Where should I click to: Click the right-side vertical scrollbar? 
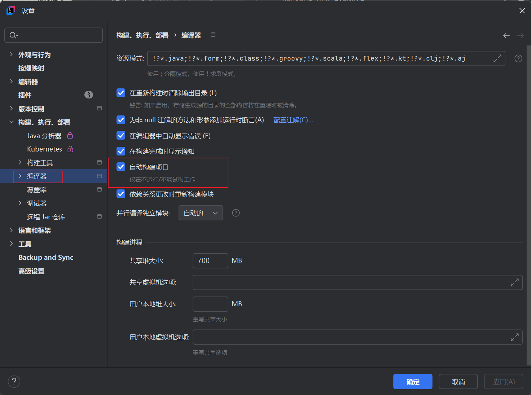tap(529, 206)
